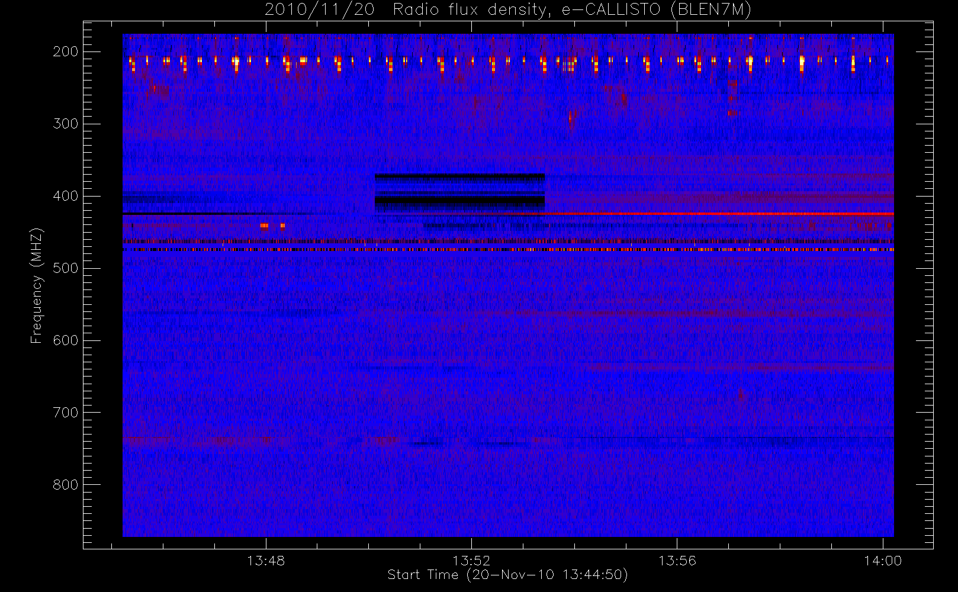Click the 13:52 time tick label
The width and height of the screenshot is (958, 592).
click(x=471, y=560)
